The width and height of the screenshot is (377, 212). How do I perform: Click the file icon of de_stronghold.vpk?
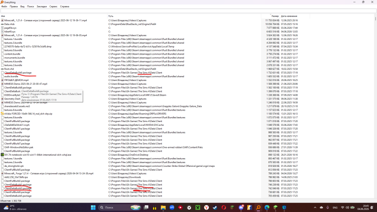pos(2,166)
